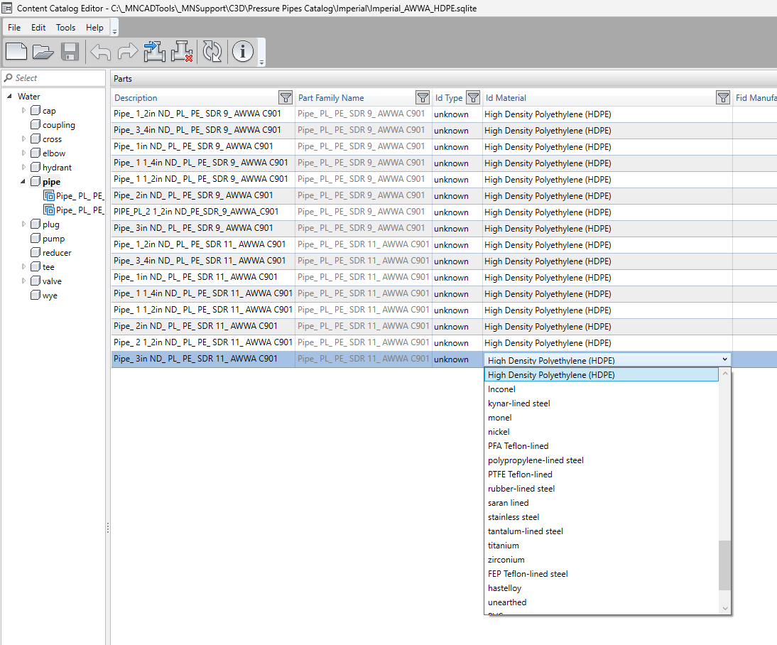Expand the hydrant tree node
This screenshot has width=777, height=645.
tap(23, 167)
